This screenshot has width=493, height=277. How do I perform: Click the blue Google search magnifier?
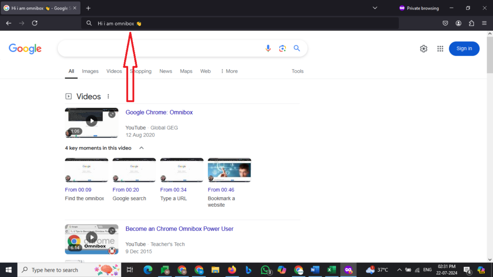(297, 49)
